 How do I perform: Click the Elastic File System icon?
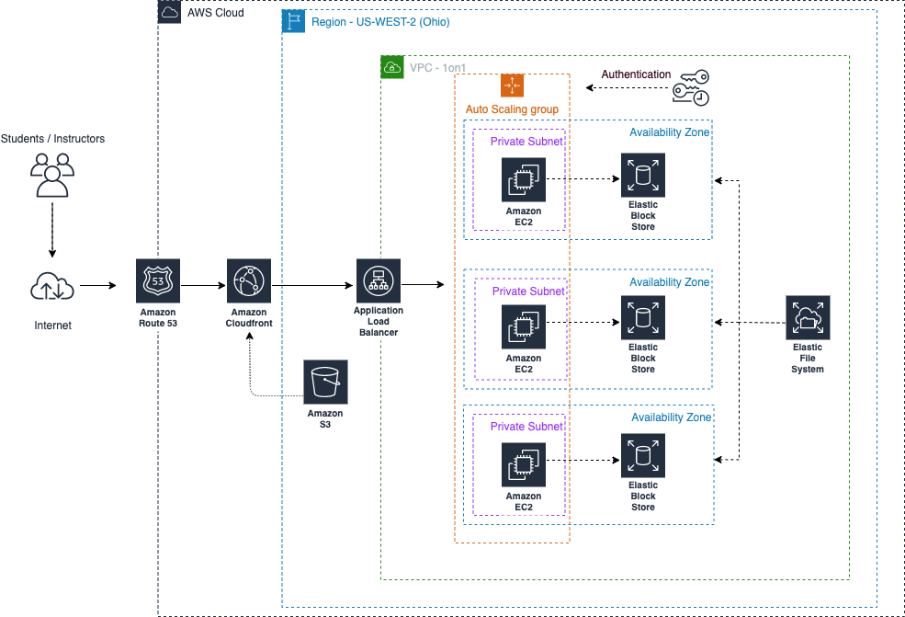[x=808, y=318]
